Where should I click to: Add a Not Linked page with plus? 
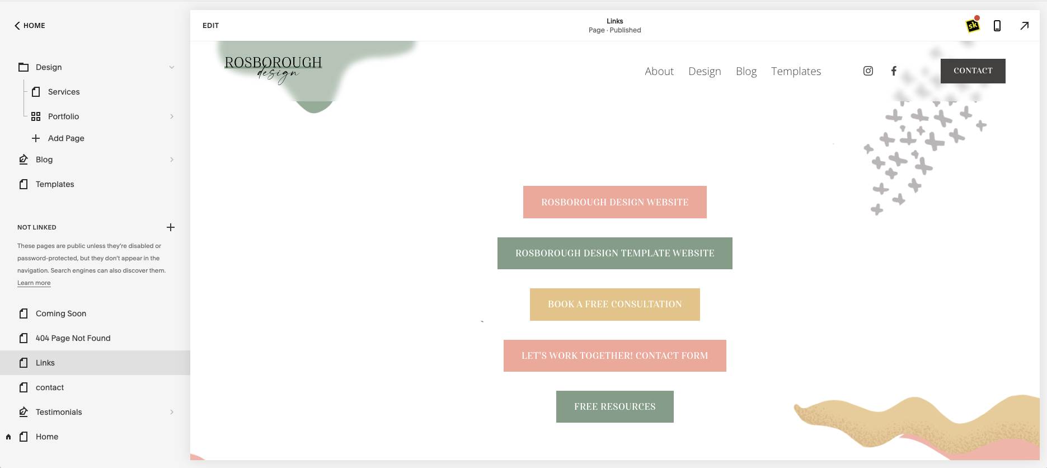[171, 227]
